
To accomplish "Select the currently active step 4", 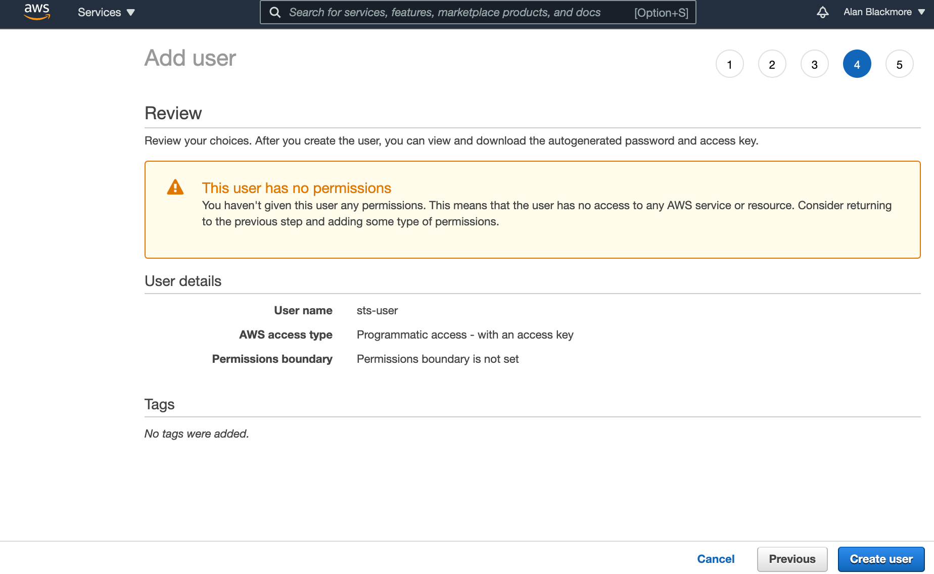I will [x=857, y=64].
